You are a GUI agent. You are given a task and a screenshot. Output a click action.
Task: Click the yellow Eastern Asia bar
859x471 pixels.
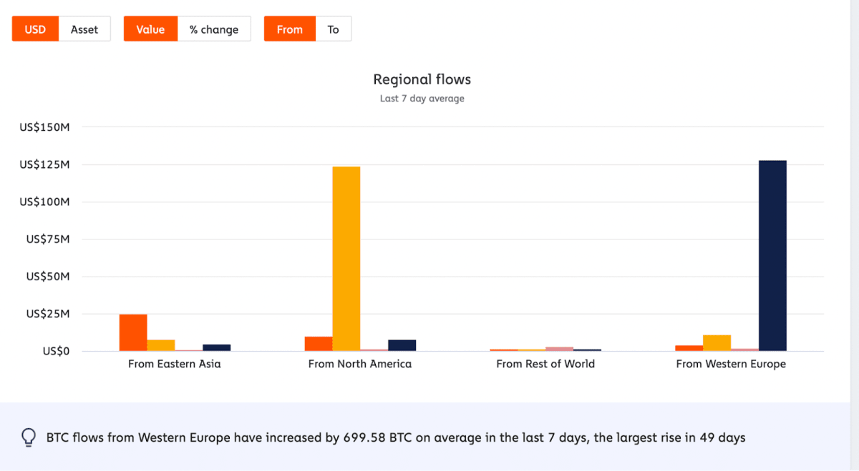[161, 345]
